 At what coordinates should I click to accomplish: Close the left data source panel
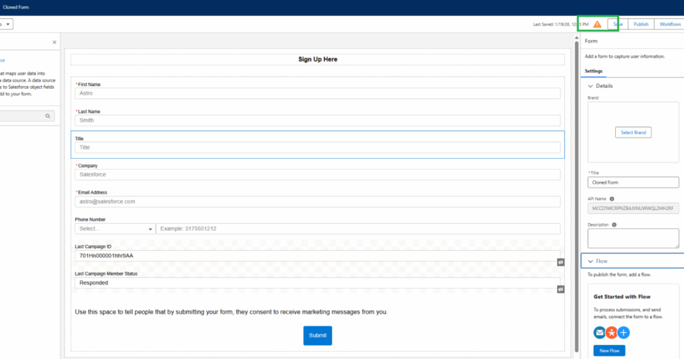coord(55,42)
